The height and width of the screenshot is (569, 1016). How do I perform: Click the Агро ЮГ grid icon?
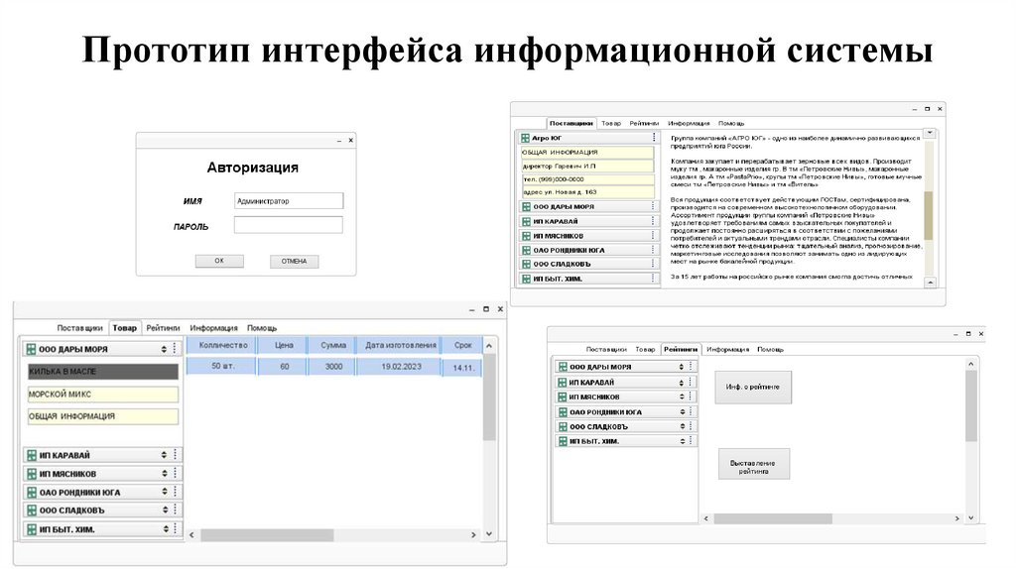526,138
